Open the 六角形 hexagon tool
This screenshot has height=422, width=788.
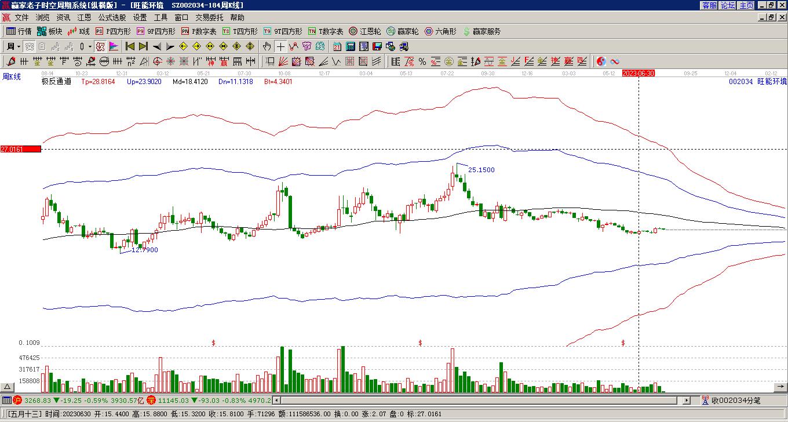[440, 31]
